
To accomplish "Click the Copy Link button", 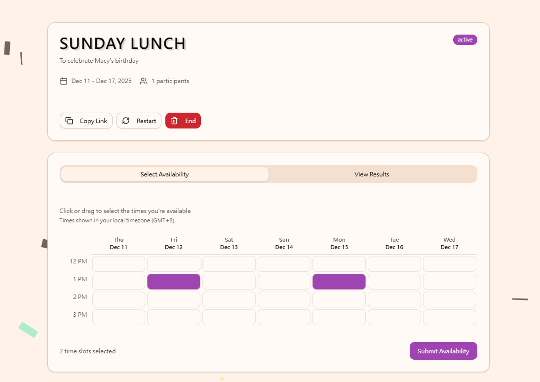I will pyautogui.click(x=86, y=120).
